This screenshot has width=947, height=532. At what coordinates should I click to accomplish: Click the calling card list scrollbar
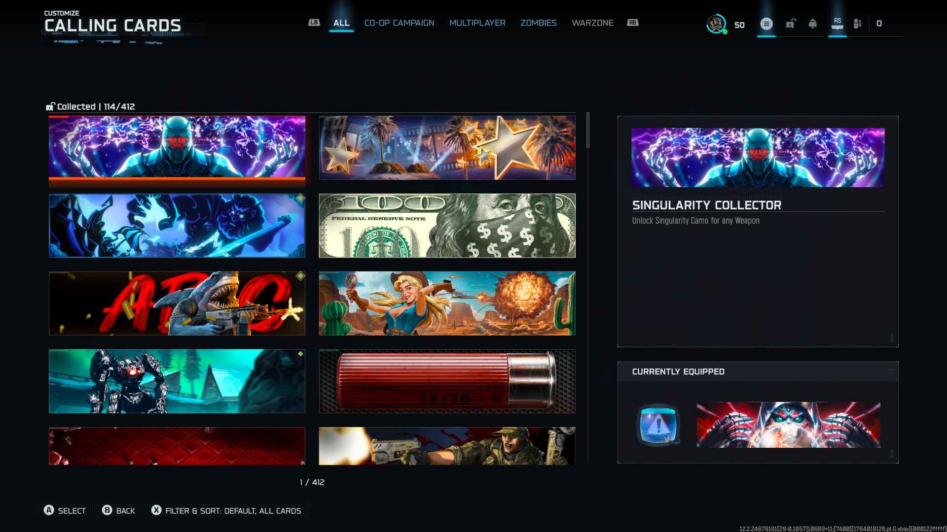point(587,130)
